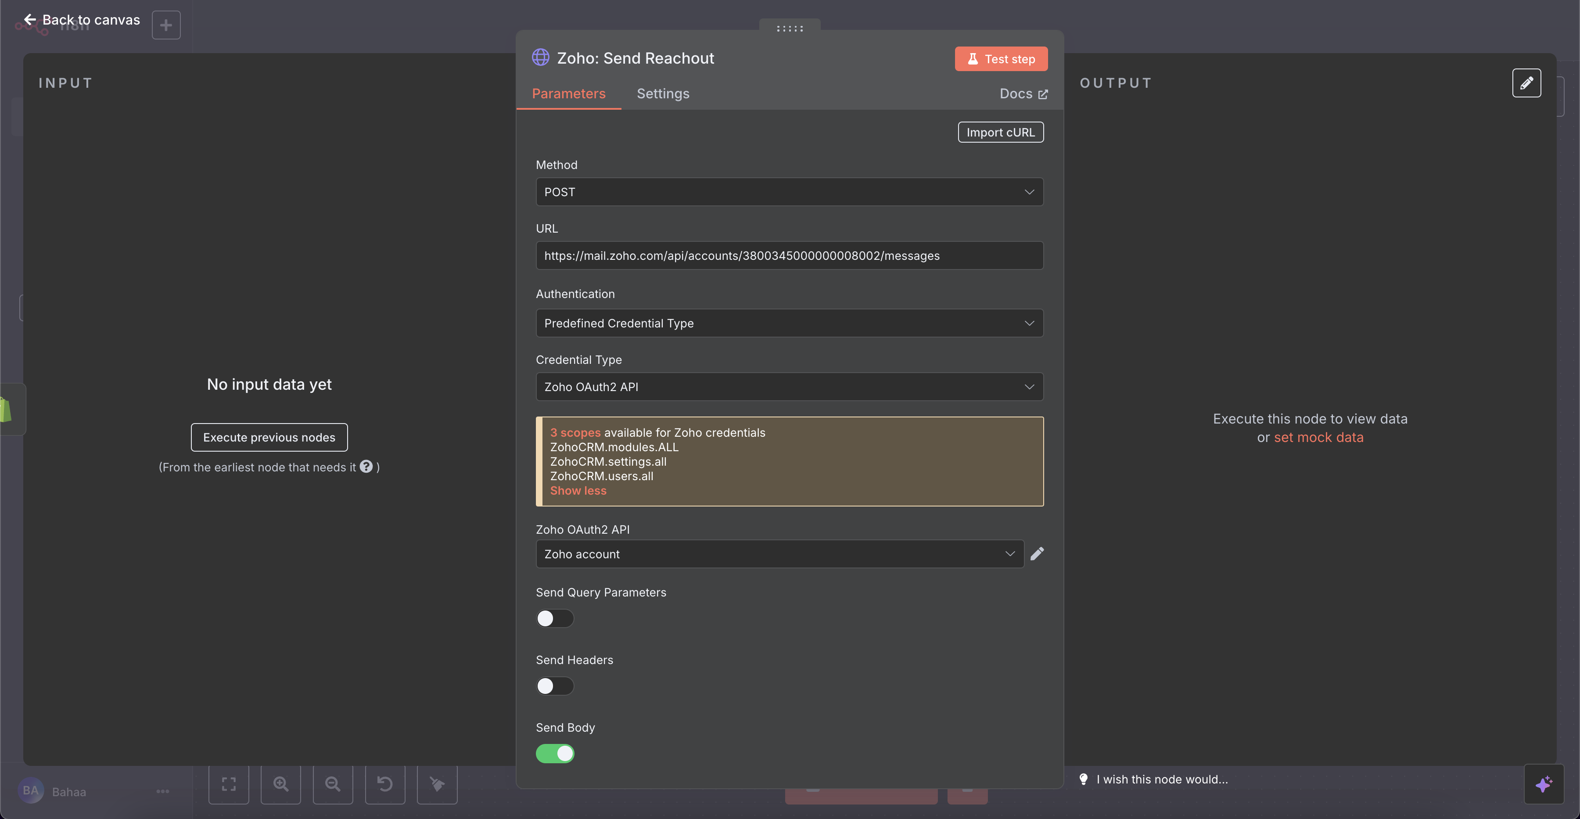Viewport: 1580px width, 819px height.
Task: Click Execute previous nodes button
Action: click(x=269, y=438)
